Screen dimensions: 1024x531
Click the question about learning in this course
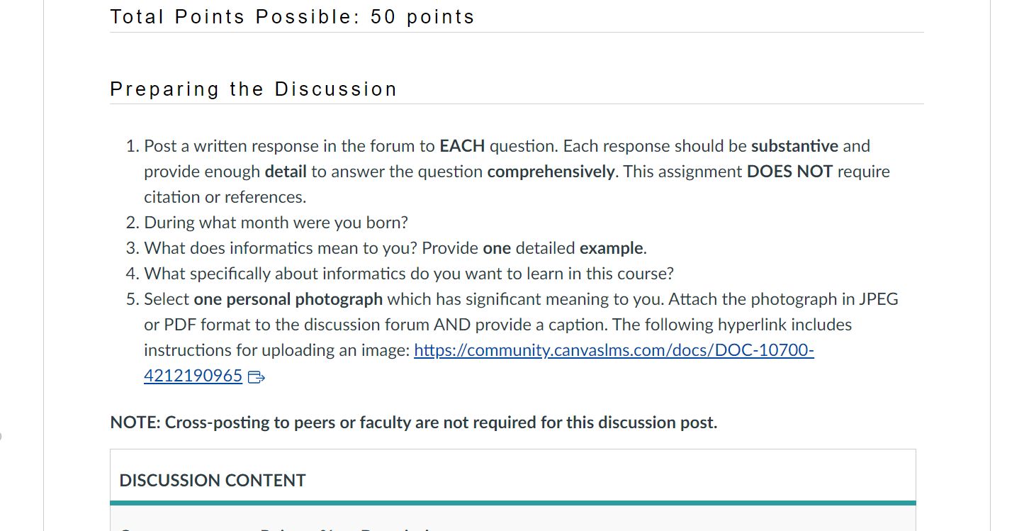tap(408, 274)
